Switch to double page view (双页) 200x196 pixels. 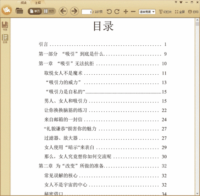49,11
